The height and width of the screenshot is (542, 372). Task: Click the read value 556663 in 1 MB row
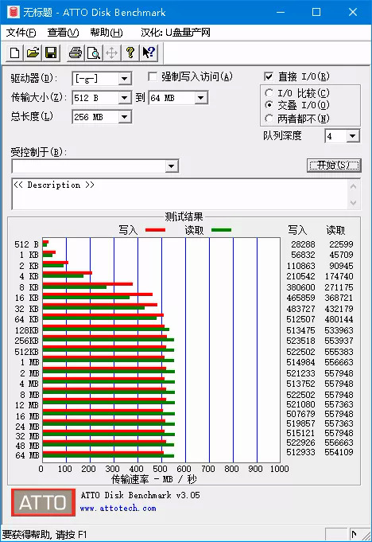339,362
